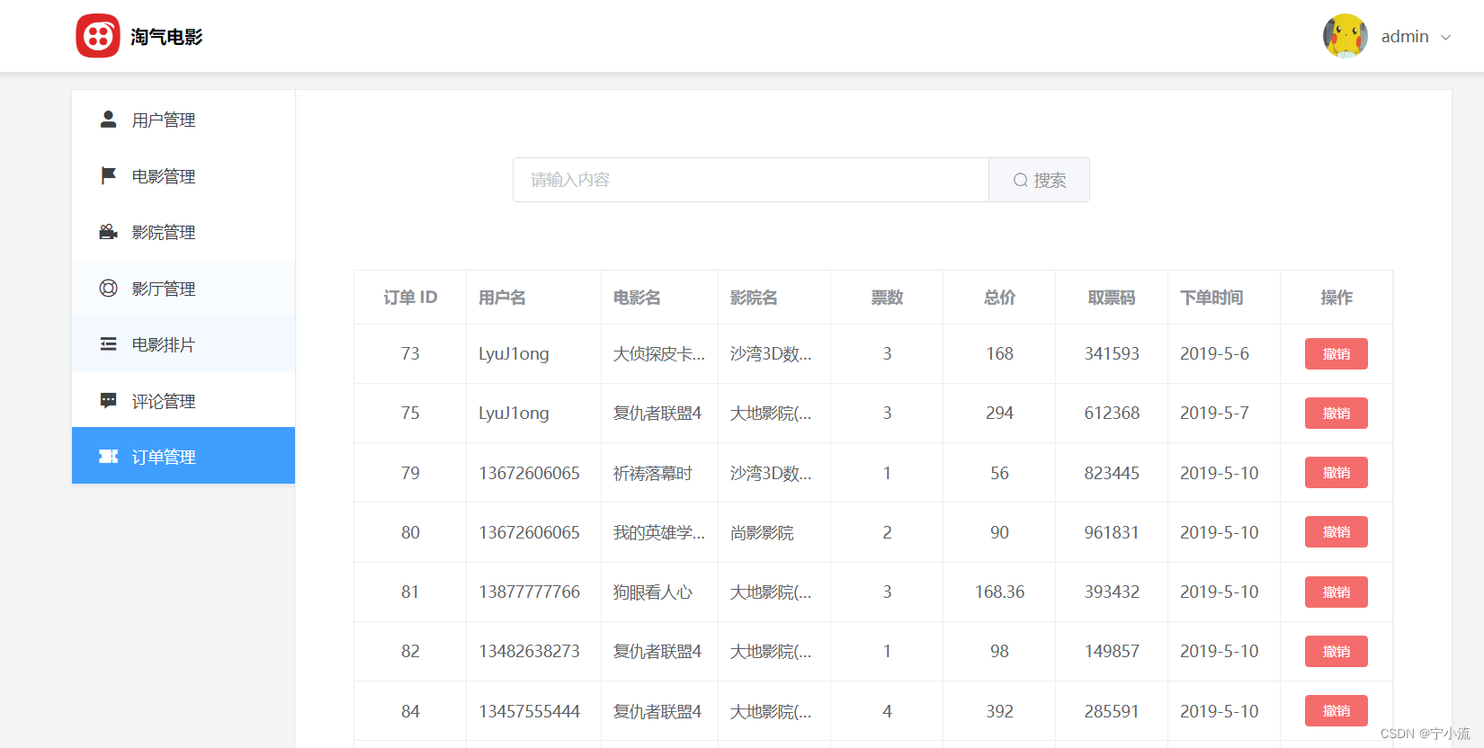Screen dimensions: 1484x748
Task: Expand the admin dropdown arrow
Action: click(1446, 38)
